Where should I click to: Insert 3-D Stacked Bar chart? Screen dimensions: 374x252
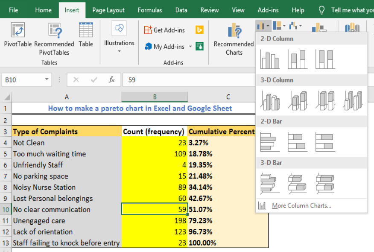(x=297, y=183)
